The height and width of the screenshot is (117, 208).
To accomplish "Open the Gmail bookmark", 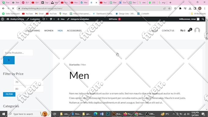I will 39,13.
